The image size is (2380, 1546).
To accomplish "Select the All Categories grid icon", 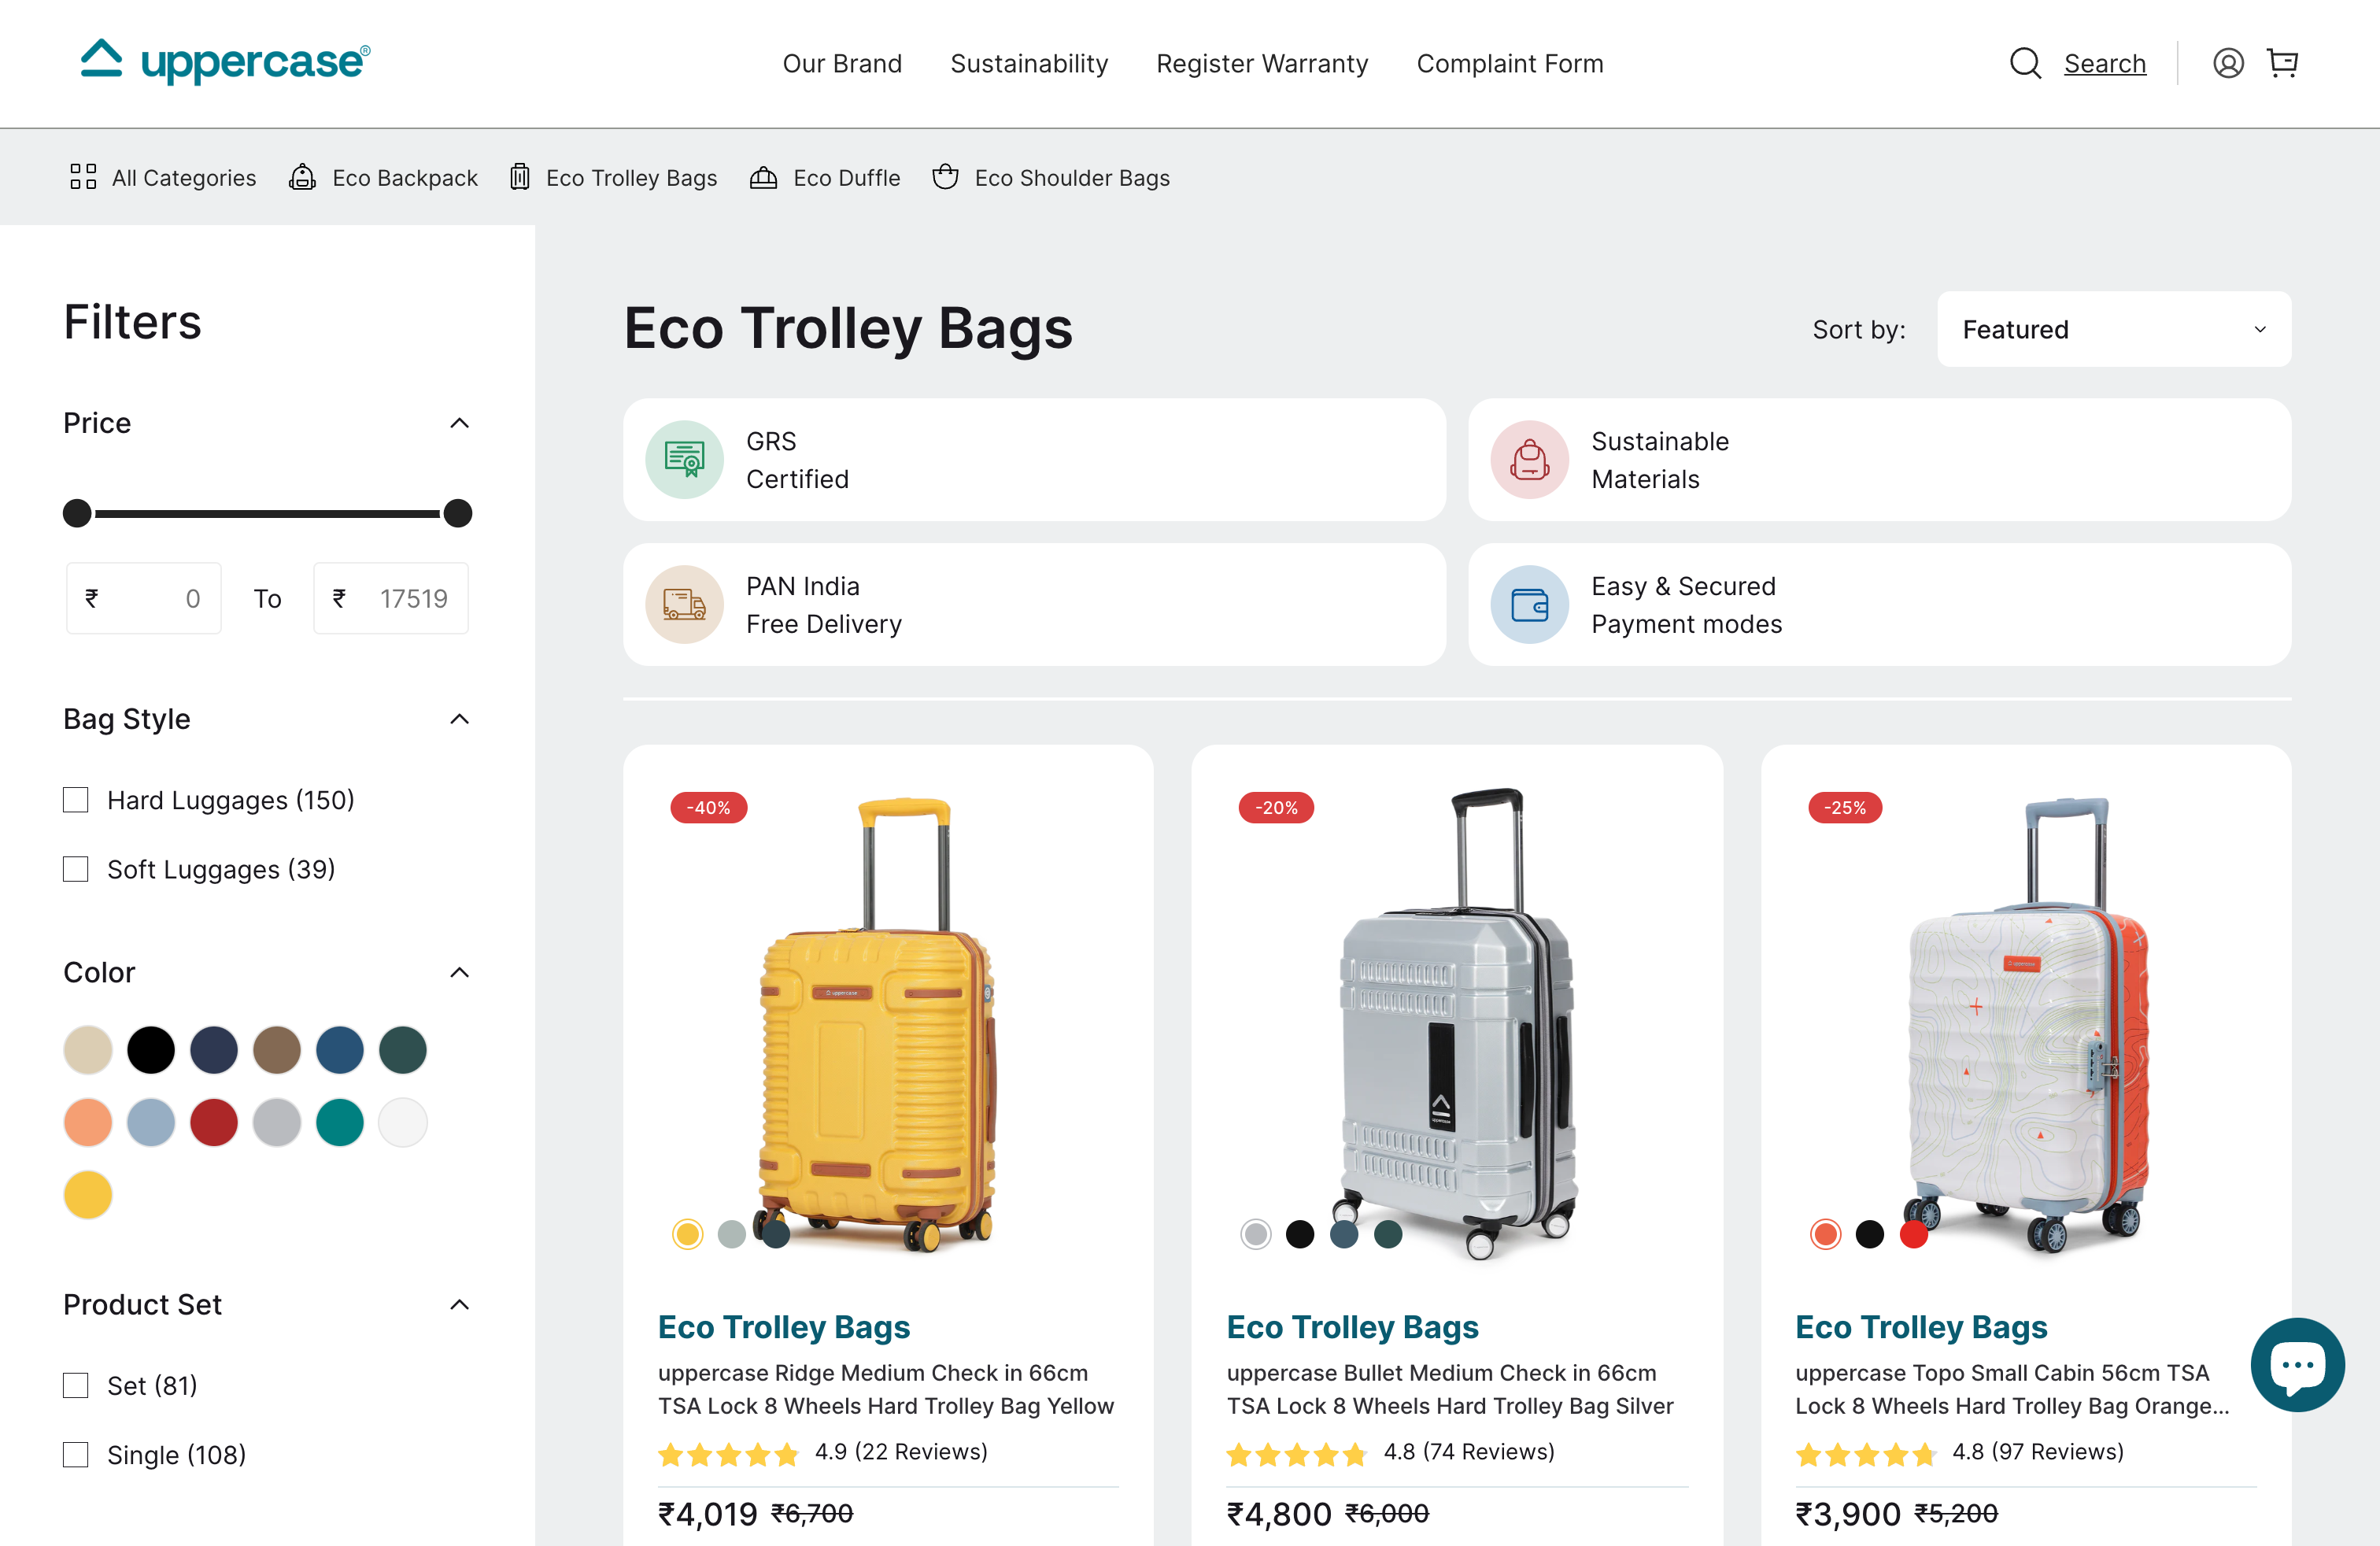I will coord(83,177).
